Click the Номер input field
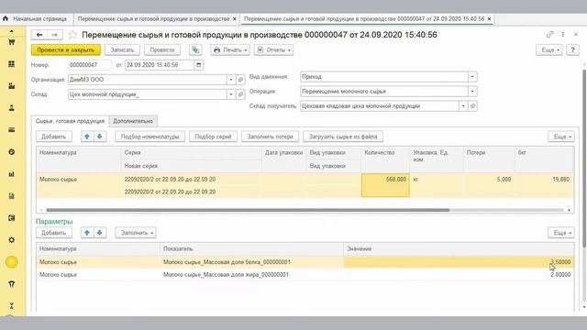 [90, 65]
